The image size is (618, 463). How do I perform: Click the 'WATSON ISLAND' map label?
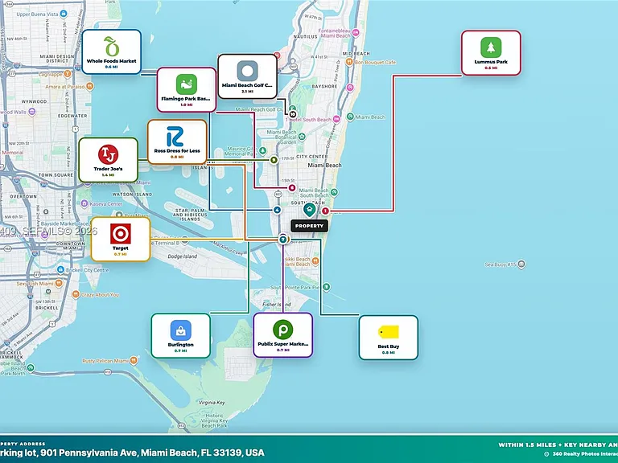point(132,195)
